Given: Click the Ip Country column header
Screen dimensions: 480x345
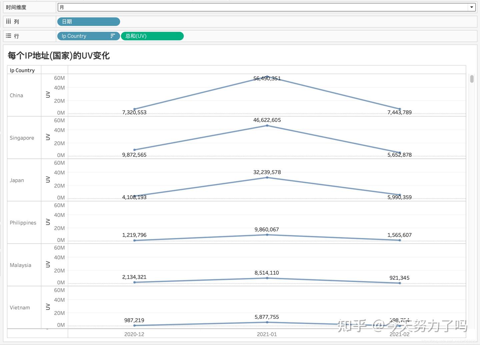Looking at the screenshot, I should pos(22,70).
